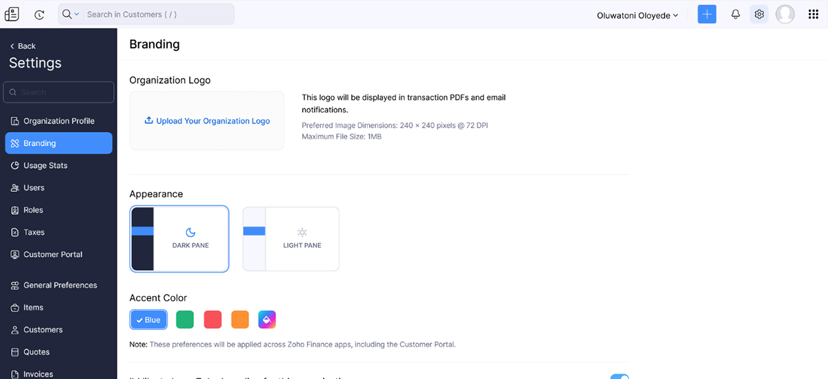828x379 pixels.
Task: Open the search scope dropdown arrow
Action: [x=77, y=14]
